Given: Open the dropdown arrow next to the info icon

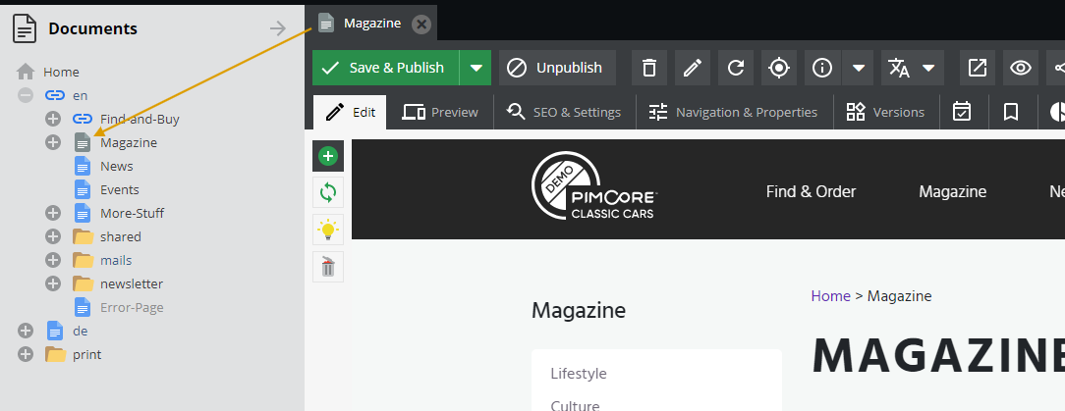Looking at the screenshot, I should [859, 68].
